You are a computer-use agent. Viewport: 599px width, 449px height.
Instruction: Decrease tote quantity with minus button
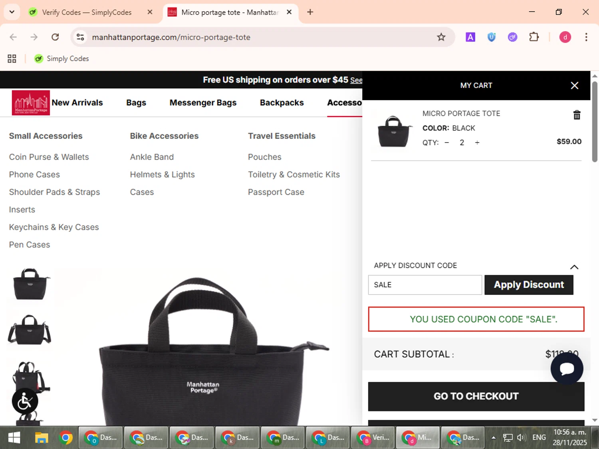(x=447, y=142)
